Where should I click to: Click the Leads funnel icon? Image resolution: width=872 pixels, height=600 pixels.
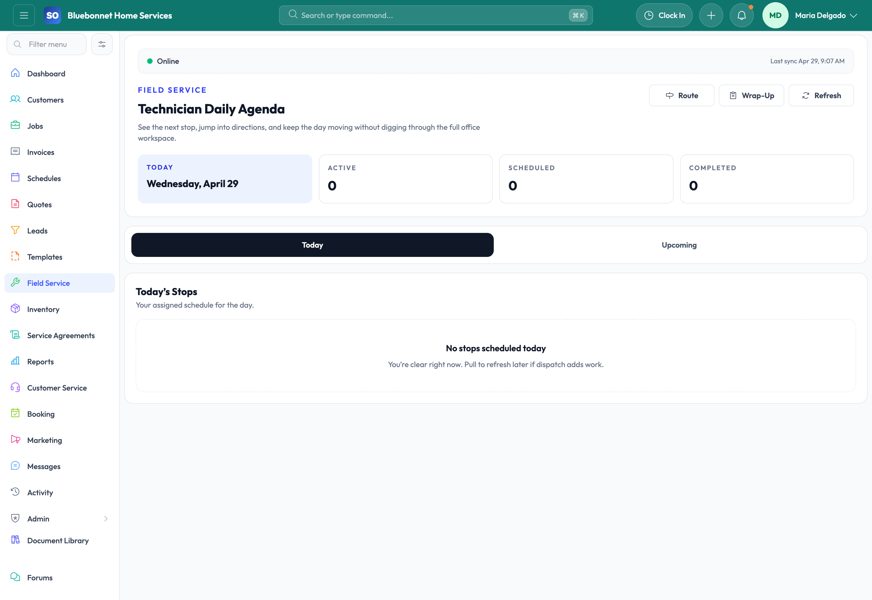(x=16, y=230)
